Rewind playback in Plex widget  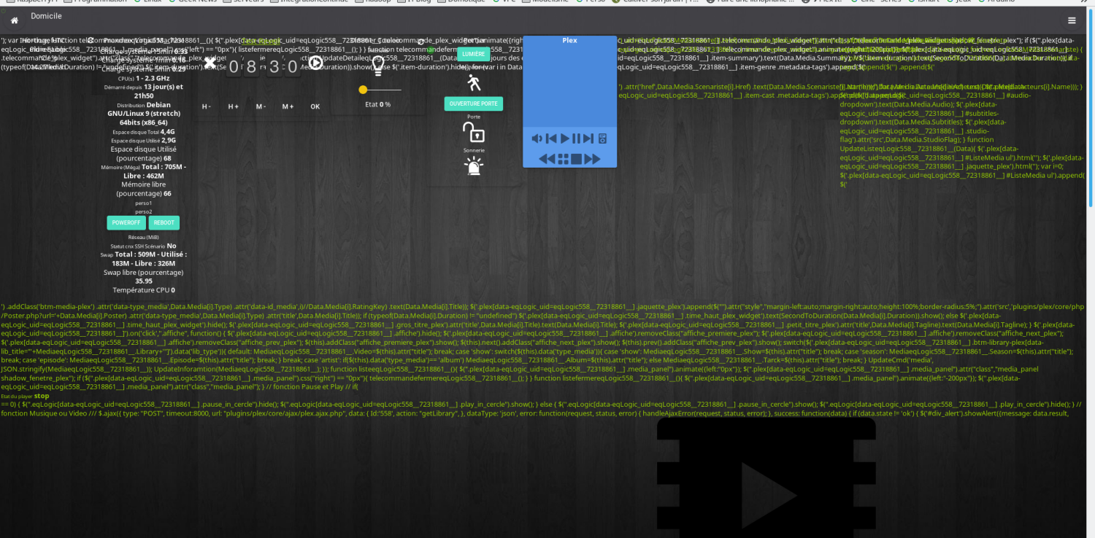click(x=547, y=158)
